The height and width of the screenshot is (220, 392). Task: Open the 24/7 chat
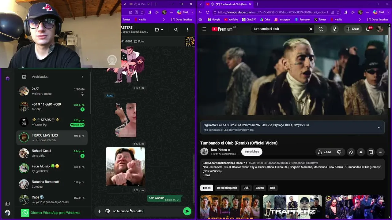(x=52, y=91)
